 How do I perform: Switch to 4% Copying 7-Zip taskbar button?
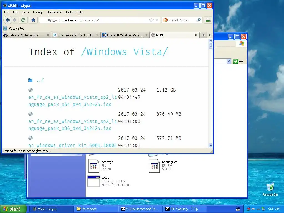click(x=185, y=209)
